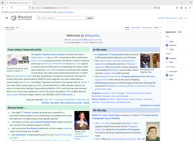Open the 6,974,891 articles count link
This screenshot has width=193, height=141.
click(x=85, y=42)
